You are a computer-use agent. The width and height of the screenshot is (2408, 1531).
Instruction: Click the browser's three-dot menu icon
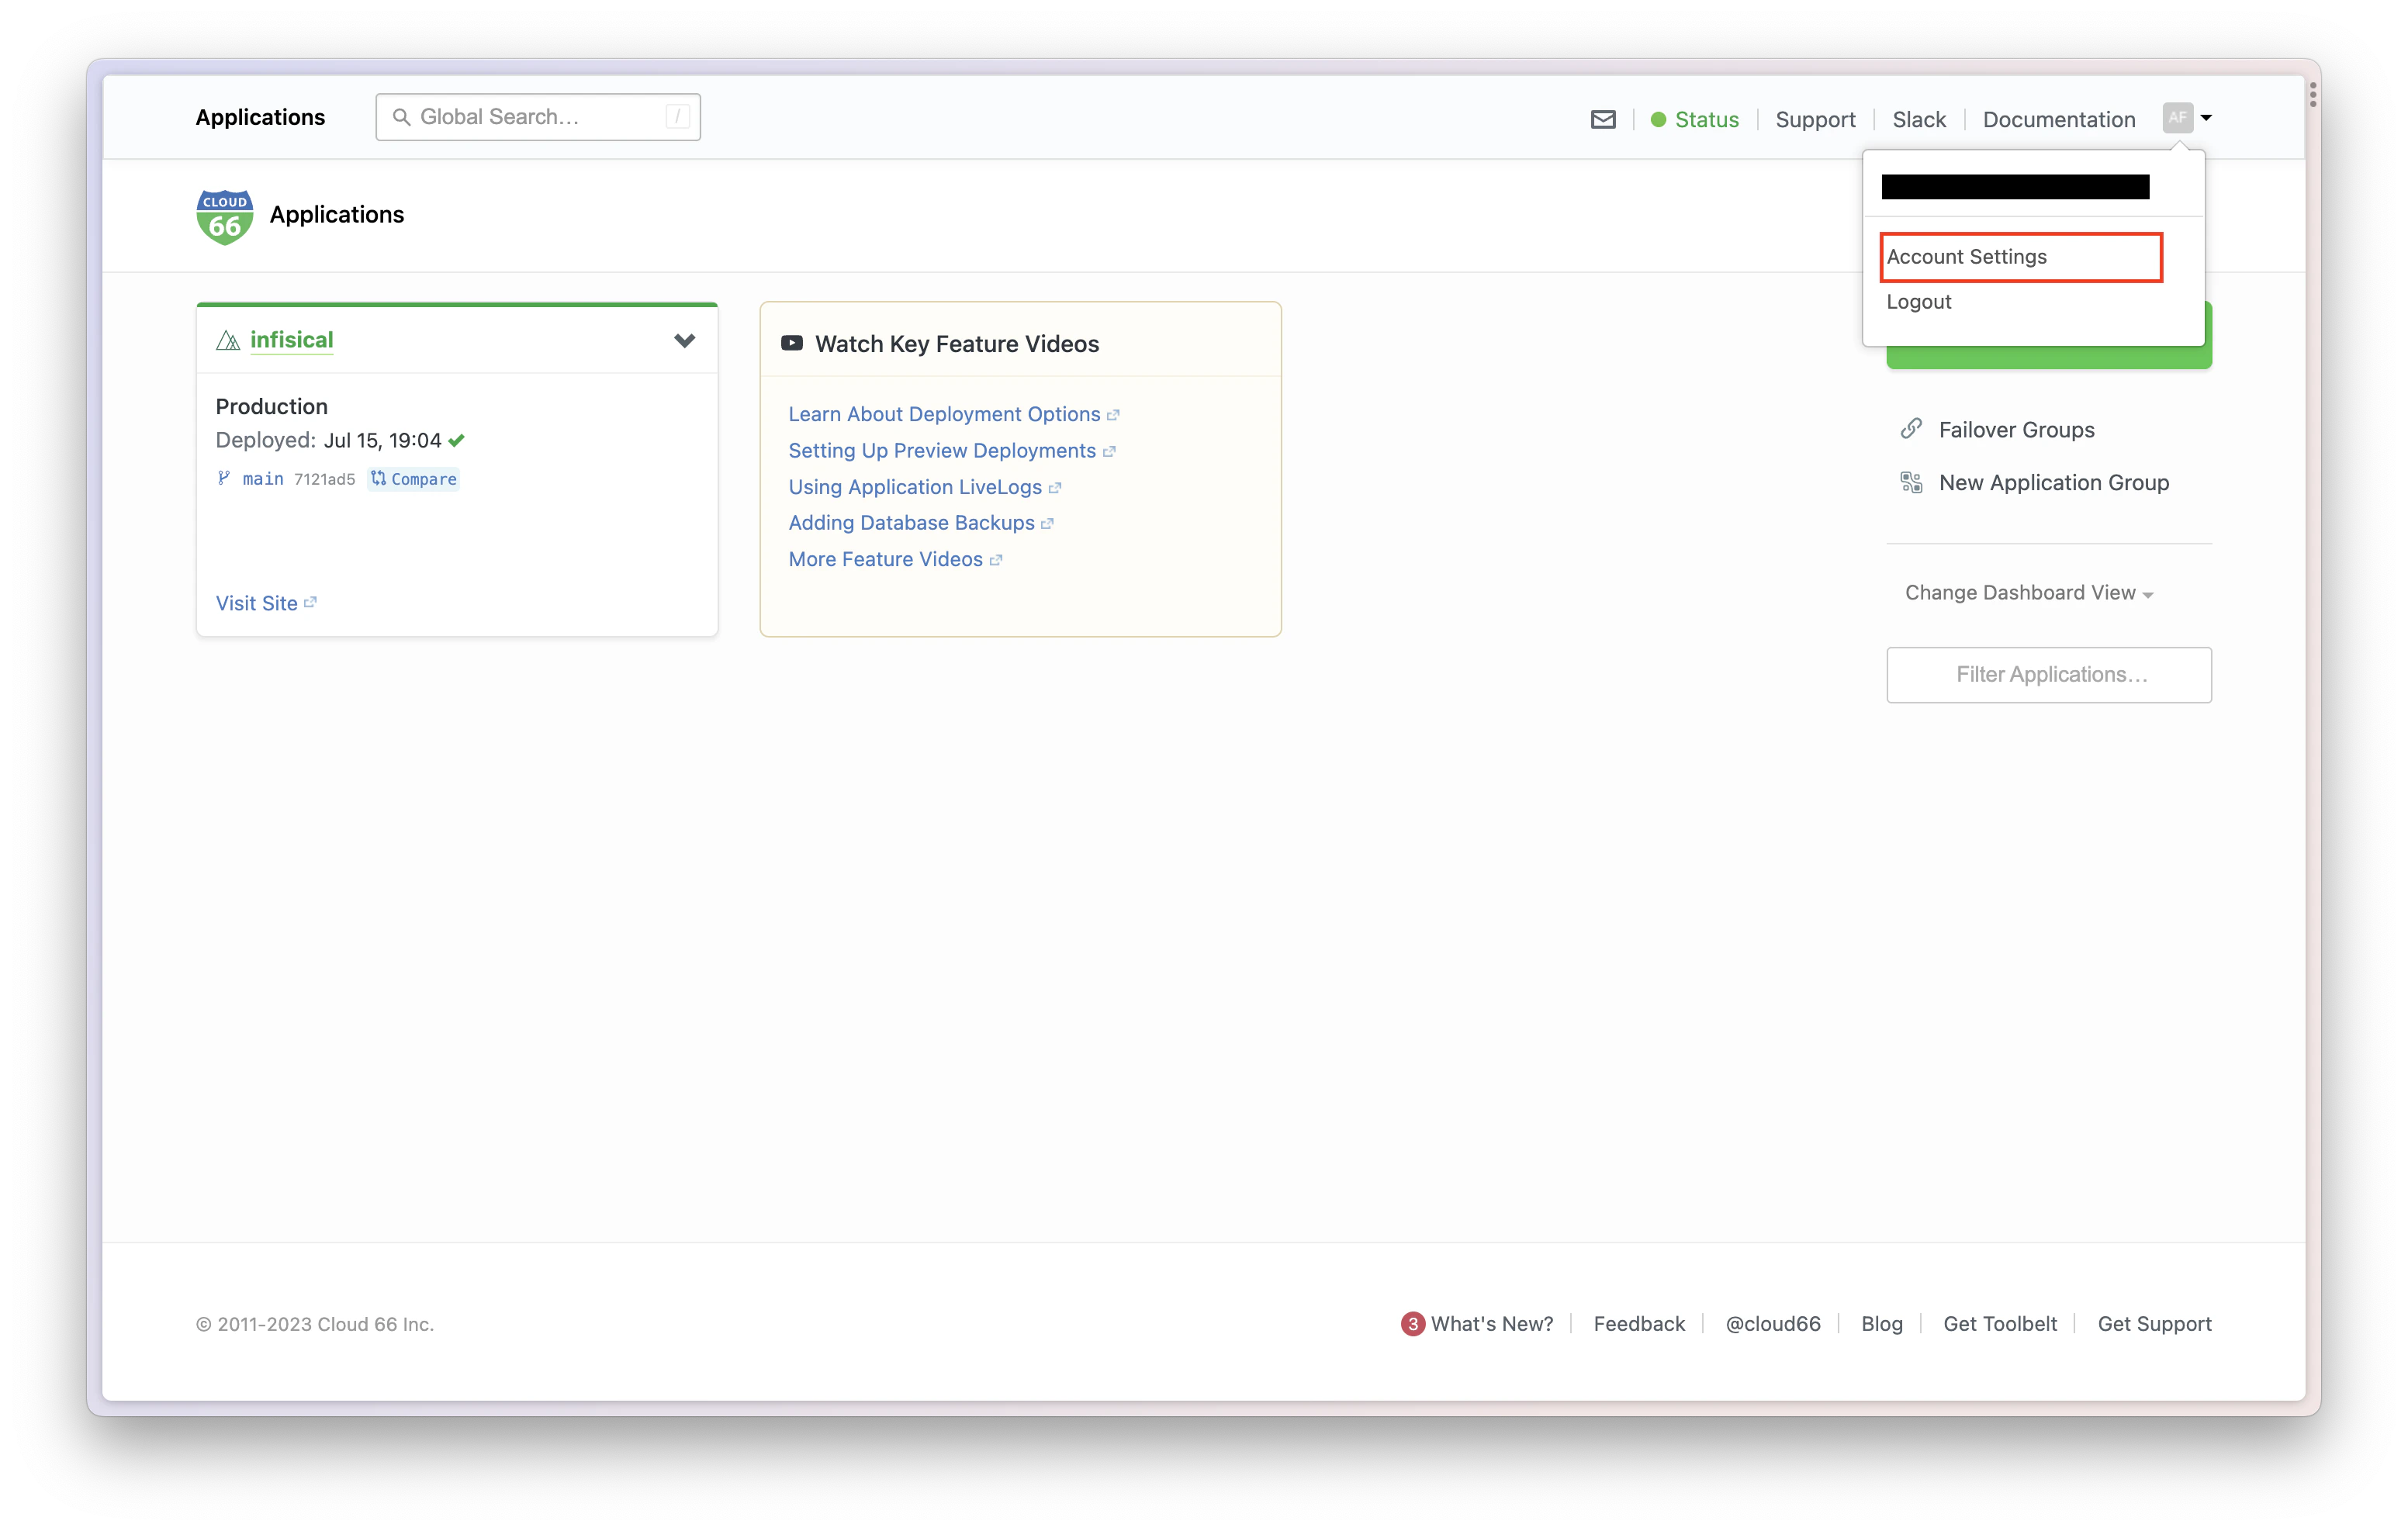click(2313, 95)
